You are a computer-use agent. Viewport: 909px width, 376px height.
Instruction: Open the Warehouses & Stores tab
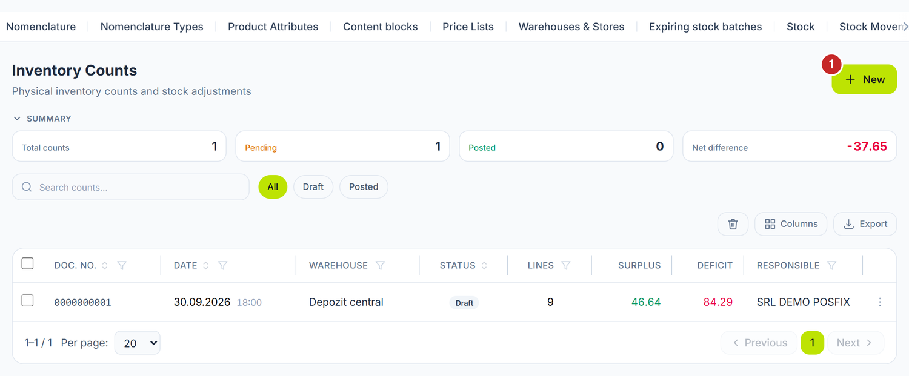(x=571, y=27)
